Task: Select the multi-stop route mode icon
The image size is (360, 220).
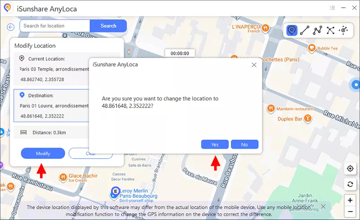Action: [x=318, y=30]
